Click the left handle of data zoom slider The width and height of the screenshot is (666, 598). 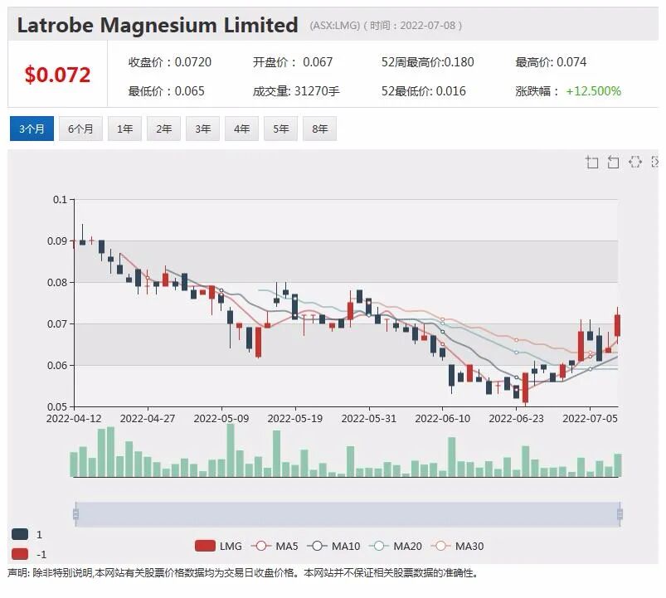click(75, 514)
